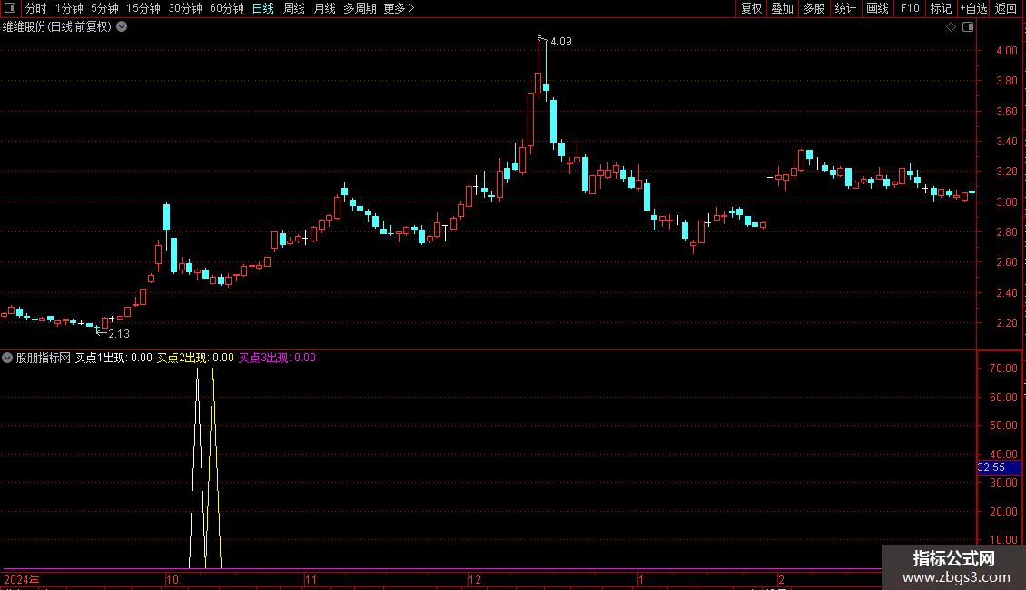Switch to 周线 weekly chart
The image size is (1026, 590).
[294, 8]
